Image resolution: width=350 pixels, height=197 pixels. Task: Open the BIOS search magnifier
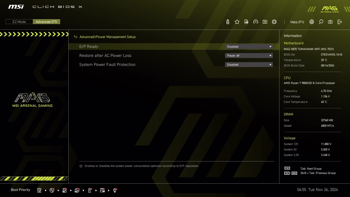(x=321, y=22)
